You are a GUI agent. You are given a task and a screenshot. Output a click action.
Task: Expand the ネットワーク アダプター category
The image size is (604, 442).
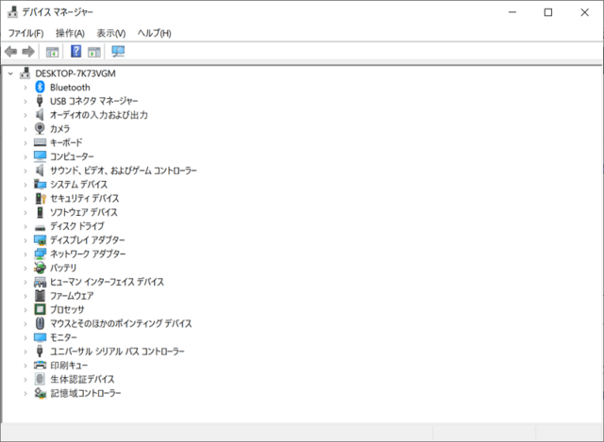tap(25, 254)
